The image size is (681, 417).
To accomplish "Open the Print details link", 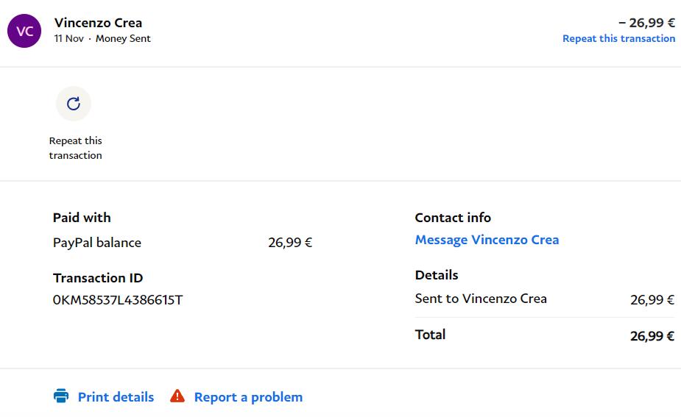I will 116,397.
